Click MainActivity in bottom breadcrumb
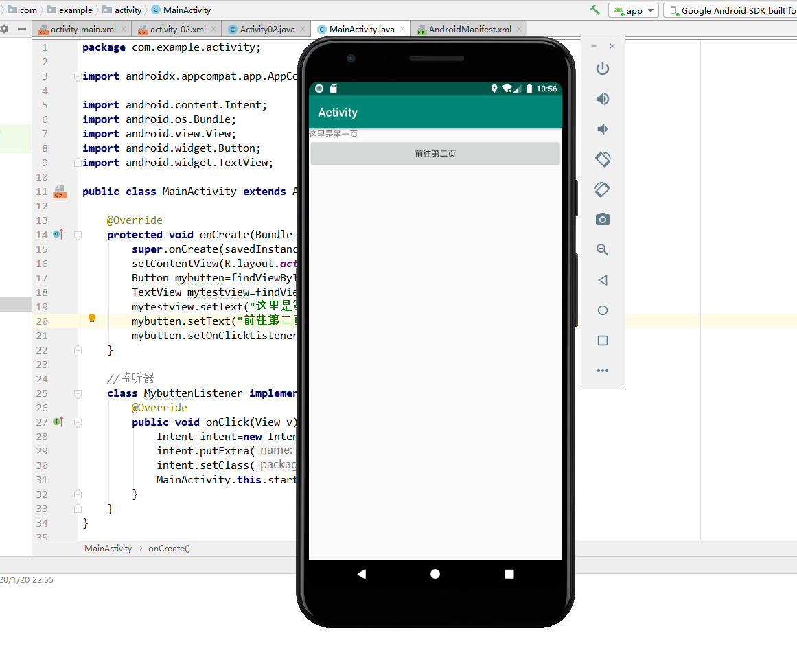Viewport: 797px width, 657px height. (x=108, y=548)
